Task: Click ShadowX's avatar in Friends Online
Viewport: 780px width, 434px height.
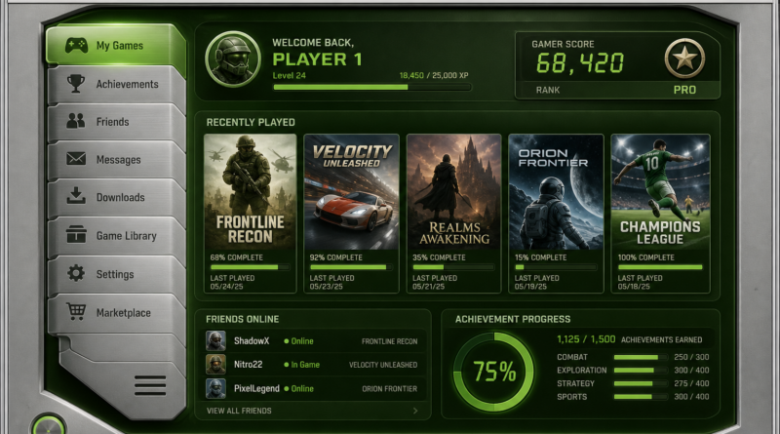Action: (x=215, y=341)
